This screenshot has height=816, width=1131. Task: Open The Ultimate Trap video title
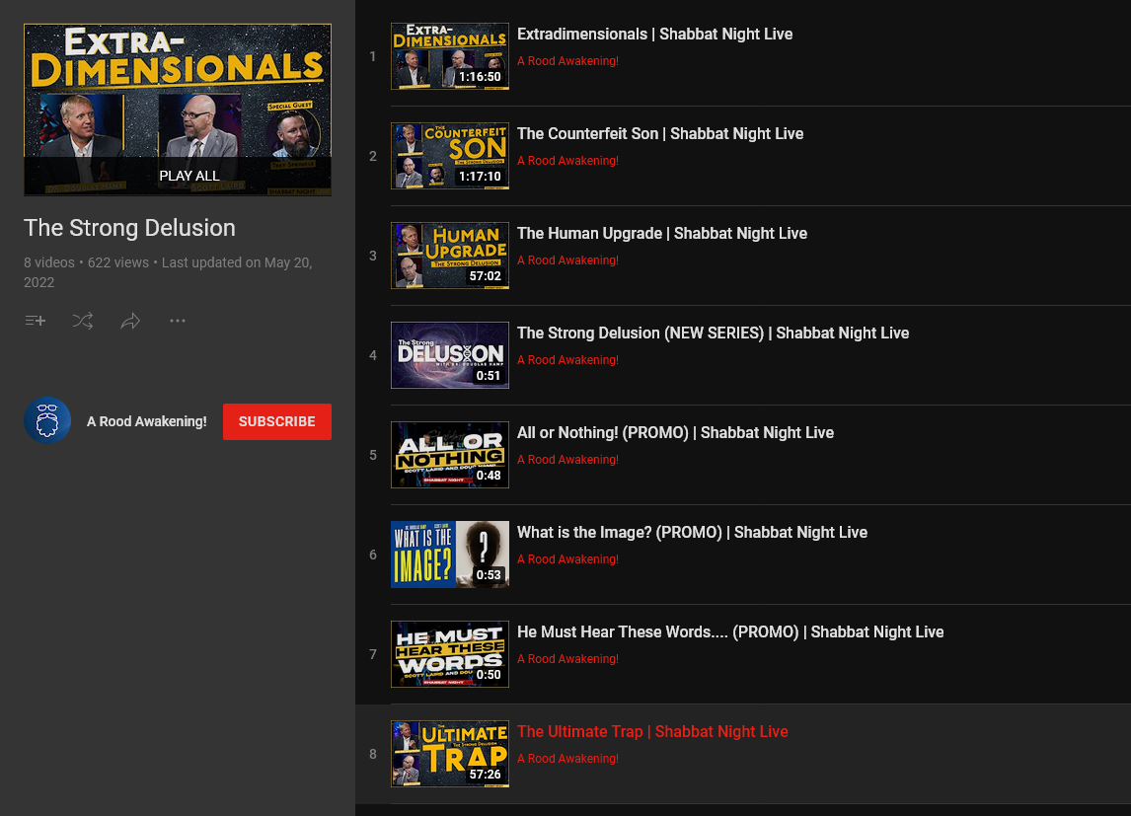click(652, 732)
